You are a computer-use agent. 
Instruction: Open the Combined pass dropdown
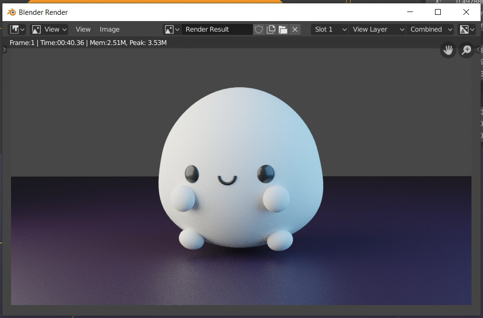430,29
